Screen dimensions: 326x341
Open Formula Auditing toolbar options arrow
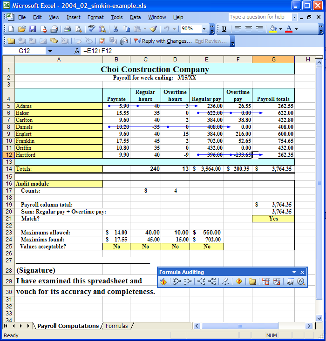click(x=294, y=272)
